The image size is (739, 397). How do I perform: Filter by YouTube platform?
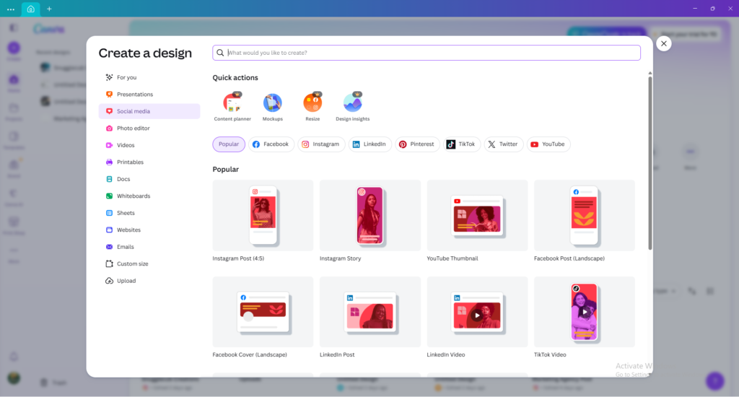(x=548, y=144)
